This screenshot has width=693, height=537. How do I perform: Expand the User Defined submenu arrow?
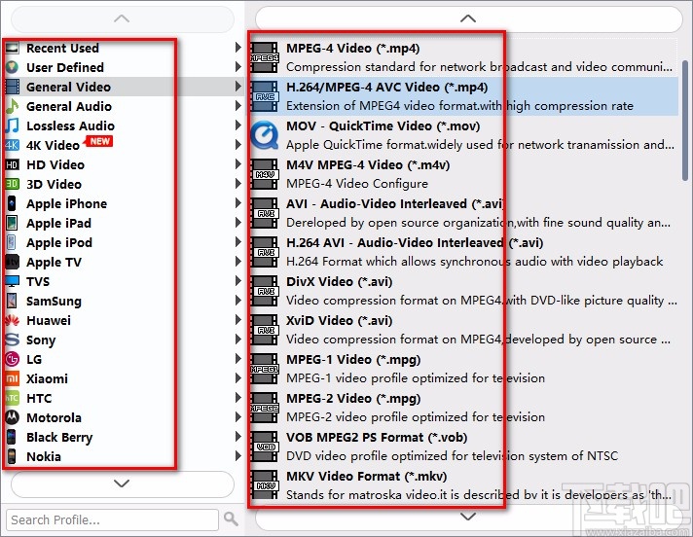coord(238,67)
